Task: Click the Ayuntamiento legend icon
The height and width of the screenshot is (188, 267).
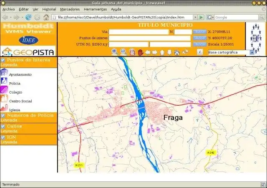Action: [4, 72]
